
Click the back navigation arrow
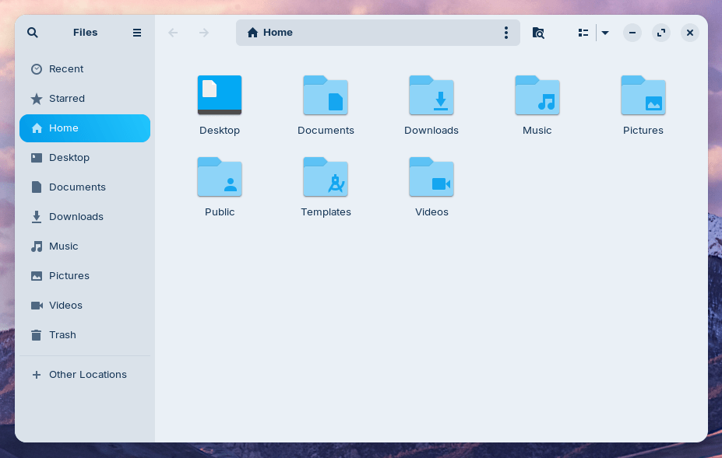coord(172,33)
